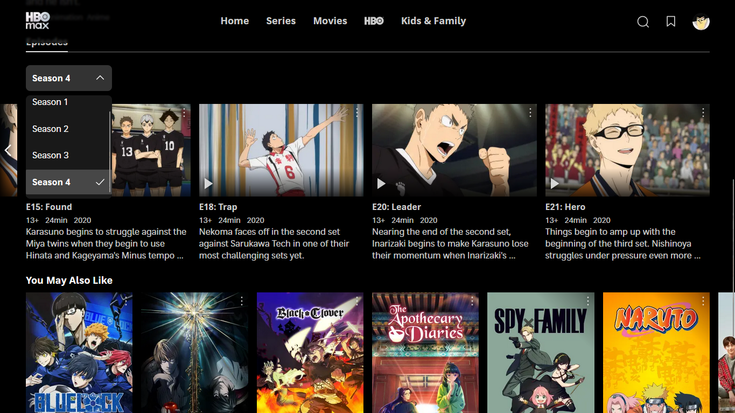The height and width of the screenshot is (413, 735).
Task: Open the E21: Hero episode title
Action: pyautogui.click(x=565, y=207)
